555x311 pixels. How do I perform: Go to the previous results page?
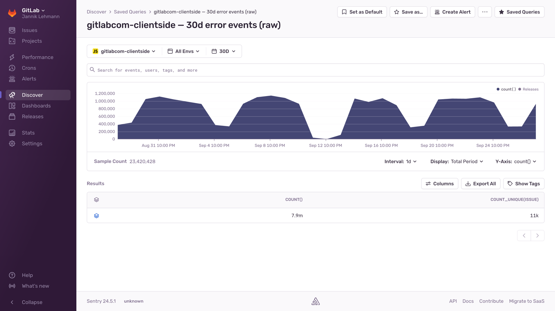pyautogui.click(x=524, y=236)
